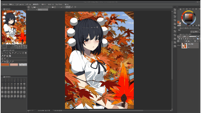Open the magnifier search icon in the right dock
201x113 pixels.
click(x=175, y=13)
